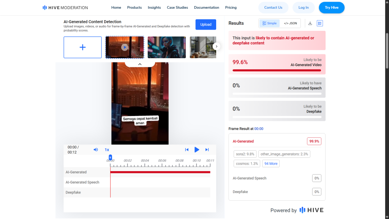This screenshot has width=389, height=219.
Task: Click the results layout view icon
Action: coord(319,23)
